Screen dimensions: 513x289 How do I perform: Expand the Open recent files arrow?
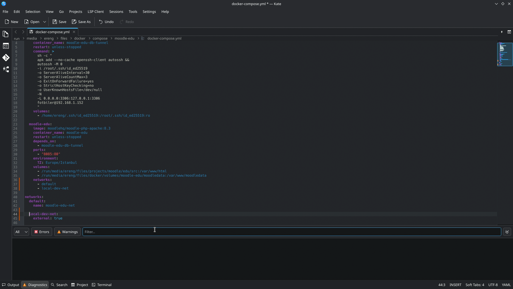click(45, 22)
